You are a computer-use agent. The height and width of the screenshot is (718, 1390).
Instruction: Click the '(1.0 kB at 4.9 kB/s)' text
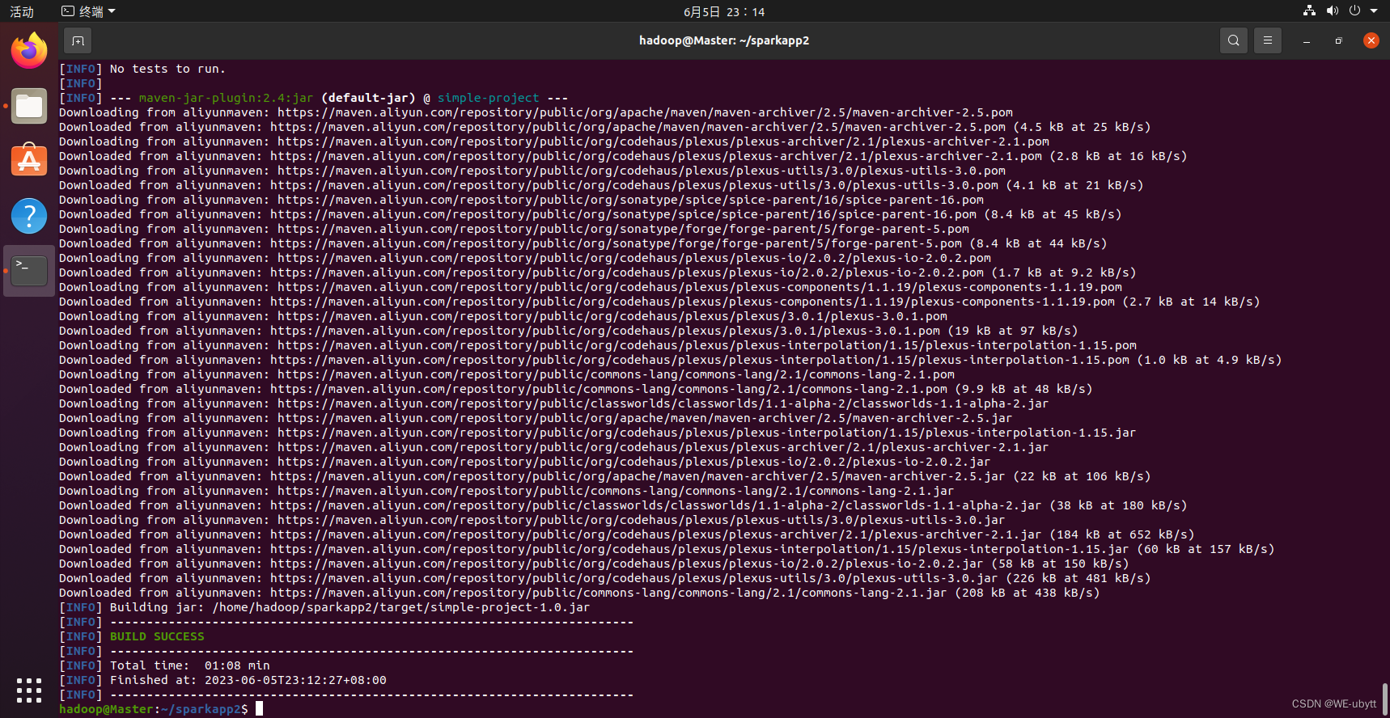(1210, 360)
